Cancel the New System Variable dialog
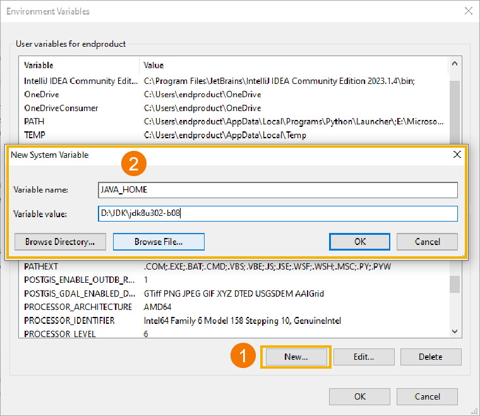 pyautogui.click(x=427, y=242)
